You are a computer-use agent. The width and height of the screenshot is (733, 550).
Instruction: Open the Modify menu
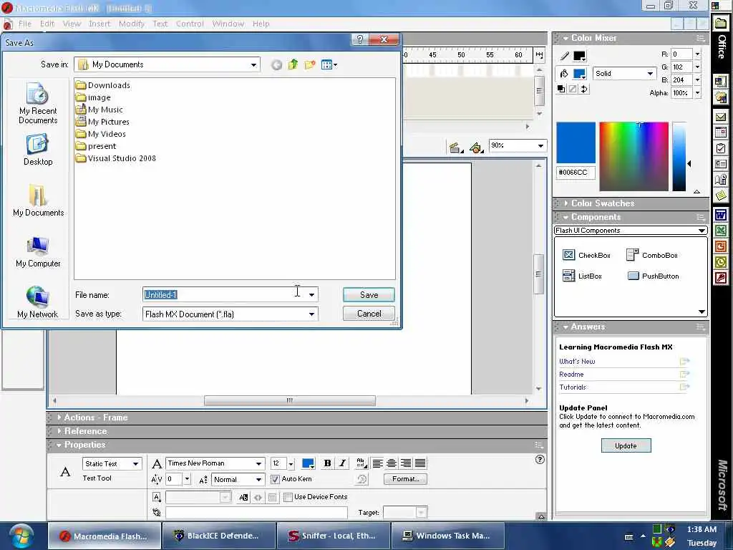132,24
